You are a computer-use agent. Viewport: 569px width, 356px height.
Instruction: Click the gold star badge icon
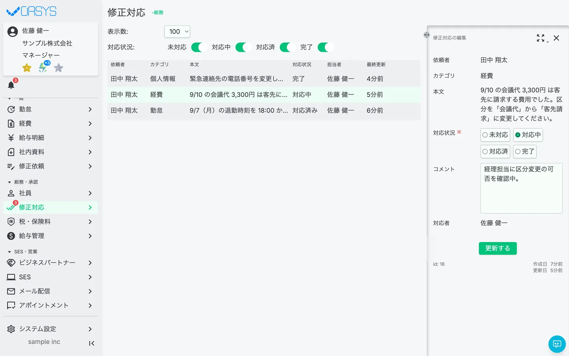pyautogui.click(x=27, y=68)
